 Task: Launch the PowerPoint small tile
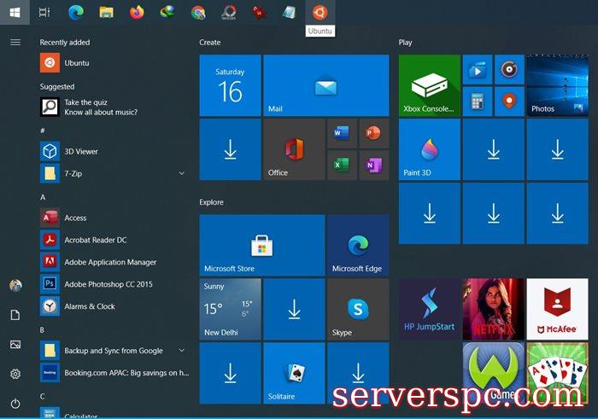(372, 132)
